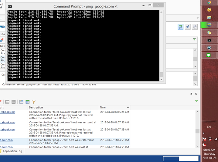Select the 2016-04-28 02:45:25 AM time cell
The image size is (218, 162).
coord(115,112)
